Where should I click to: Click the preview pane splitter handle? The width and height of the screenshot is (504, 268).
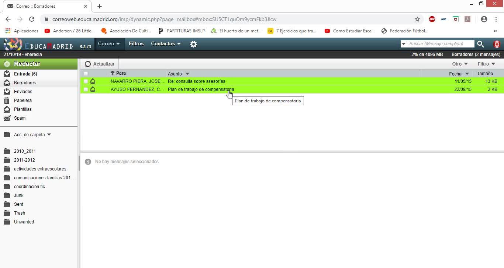(291, 152)
